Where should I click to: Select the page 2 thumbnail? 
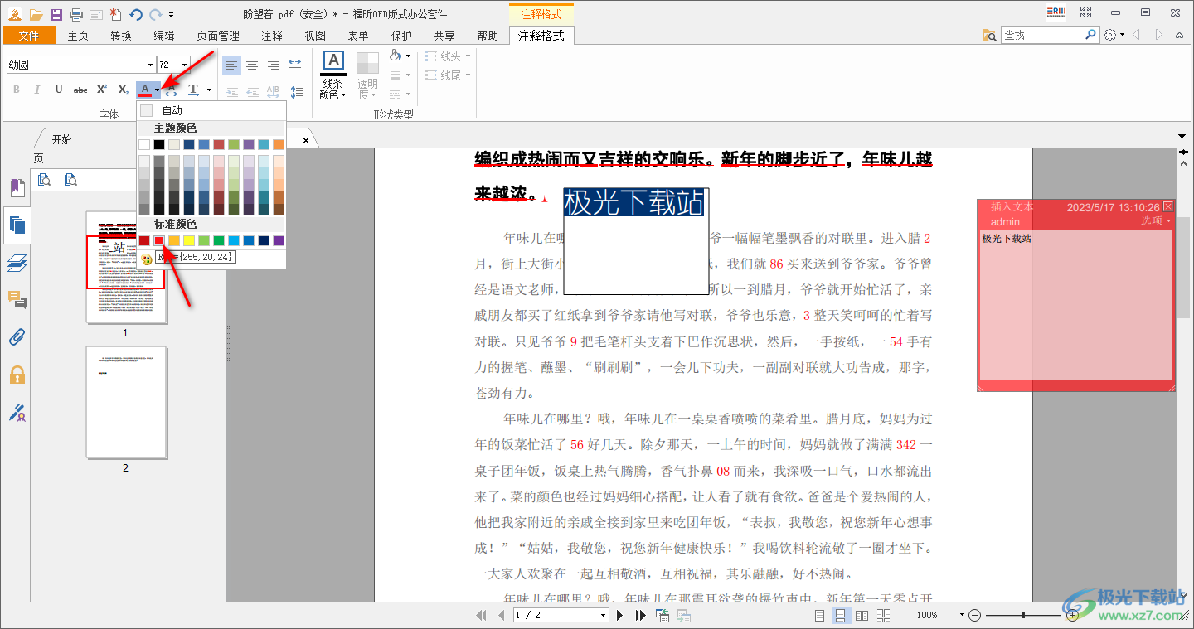tap(126, 402)
